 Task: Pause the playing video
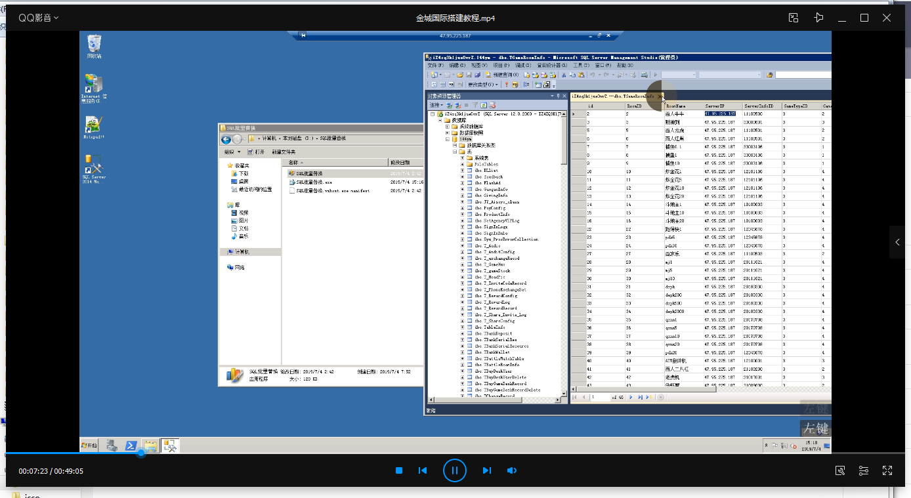[454, 470]
